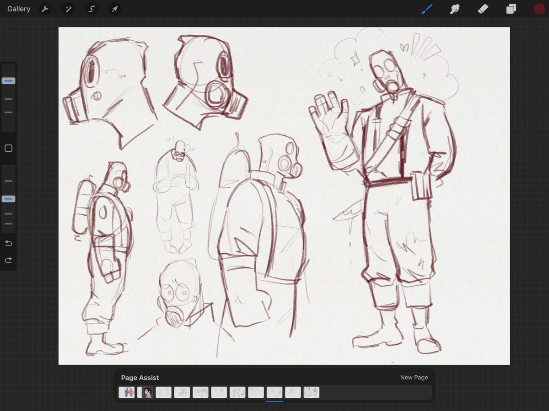This screenshot has width=549, height=411.
Task: Open the Adjustments magic wand menu
Action: click(68, 9)
